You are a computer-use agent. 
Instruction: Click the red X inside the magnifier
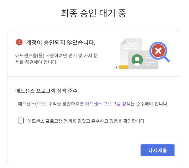click(x=159, y=51)
